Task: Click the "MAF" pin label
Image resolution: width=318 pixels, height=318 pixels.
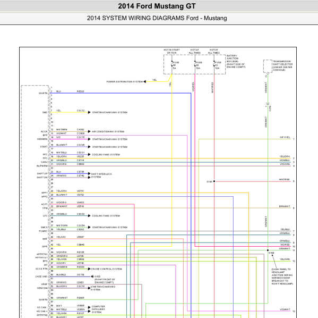Action: click(x=45, y=239)
